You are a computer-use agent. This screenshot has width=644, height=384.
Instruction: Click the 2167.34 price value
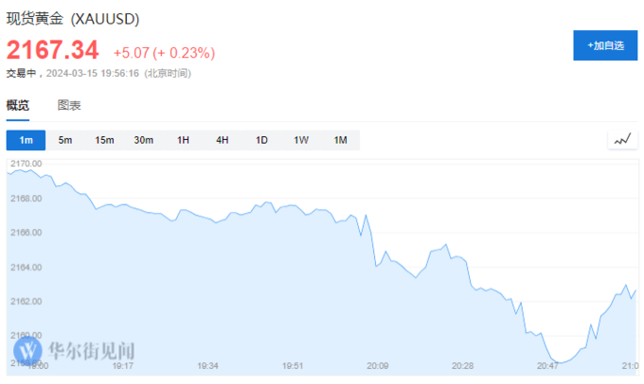53,50
